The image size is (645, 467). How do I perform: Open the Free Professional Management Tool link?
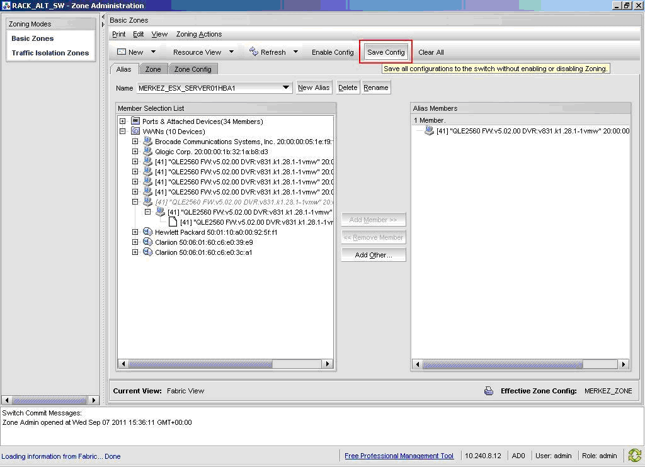[399, 456]
